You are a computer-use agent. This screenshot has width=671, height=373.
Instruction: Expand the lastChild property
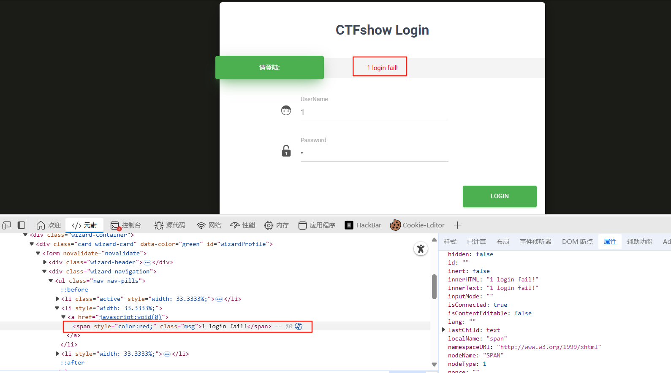click(x=443, y=330)
